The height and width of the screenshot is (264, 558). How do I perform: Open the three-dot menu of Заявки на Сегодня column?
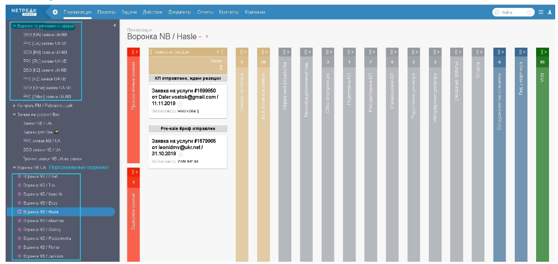(223, 52)
